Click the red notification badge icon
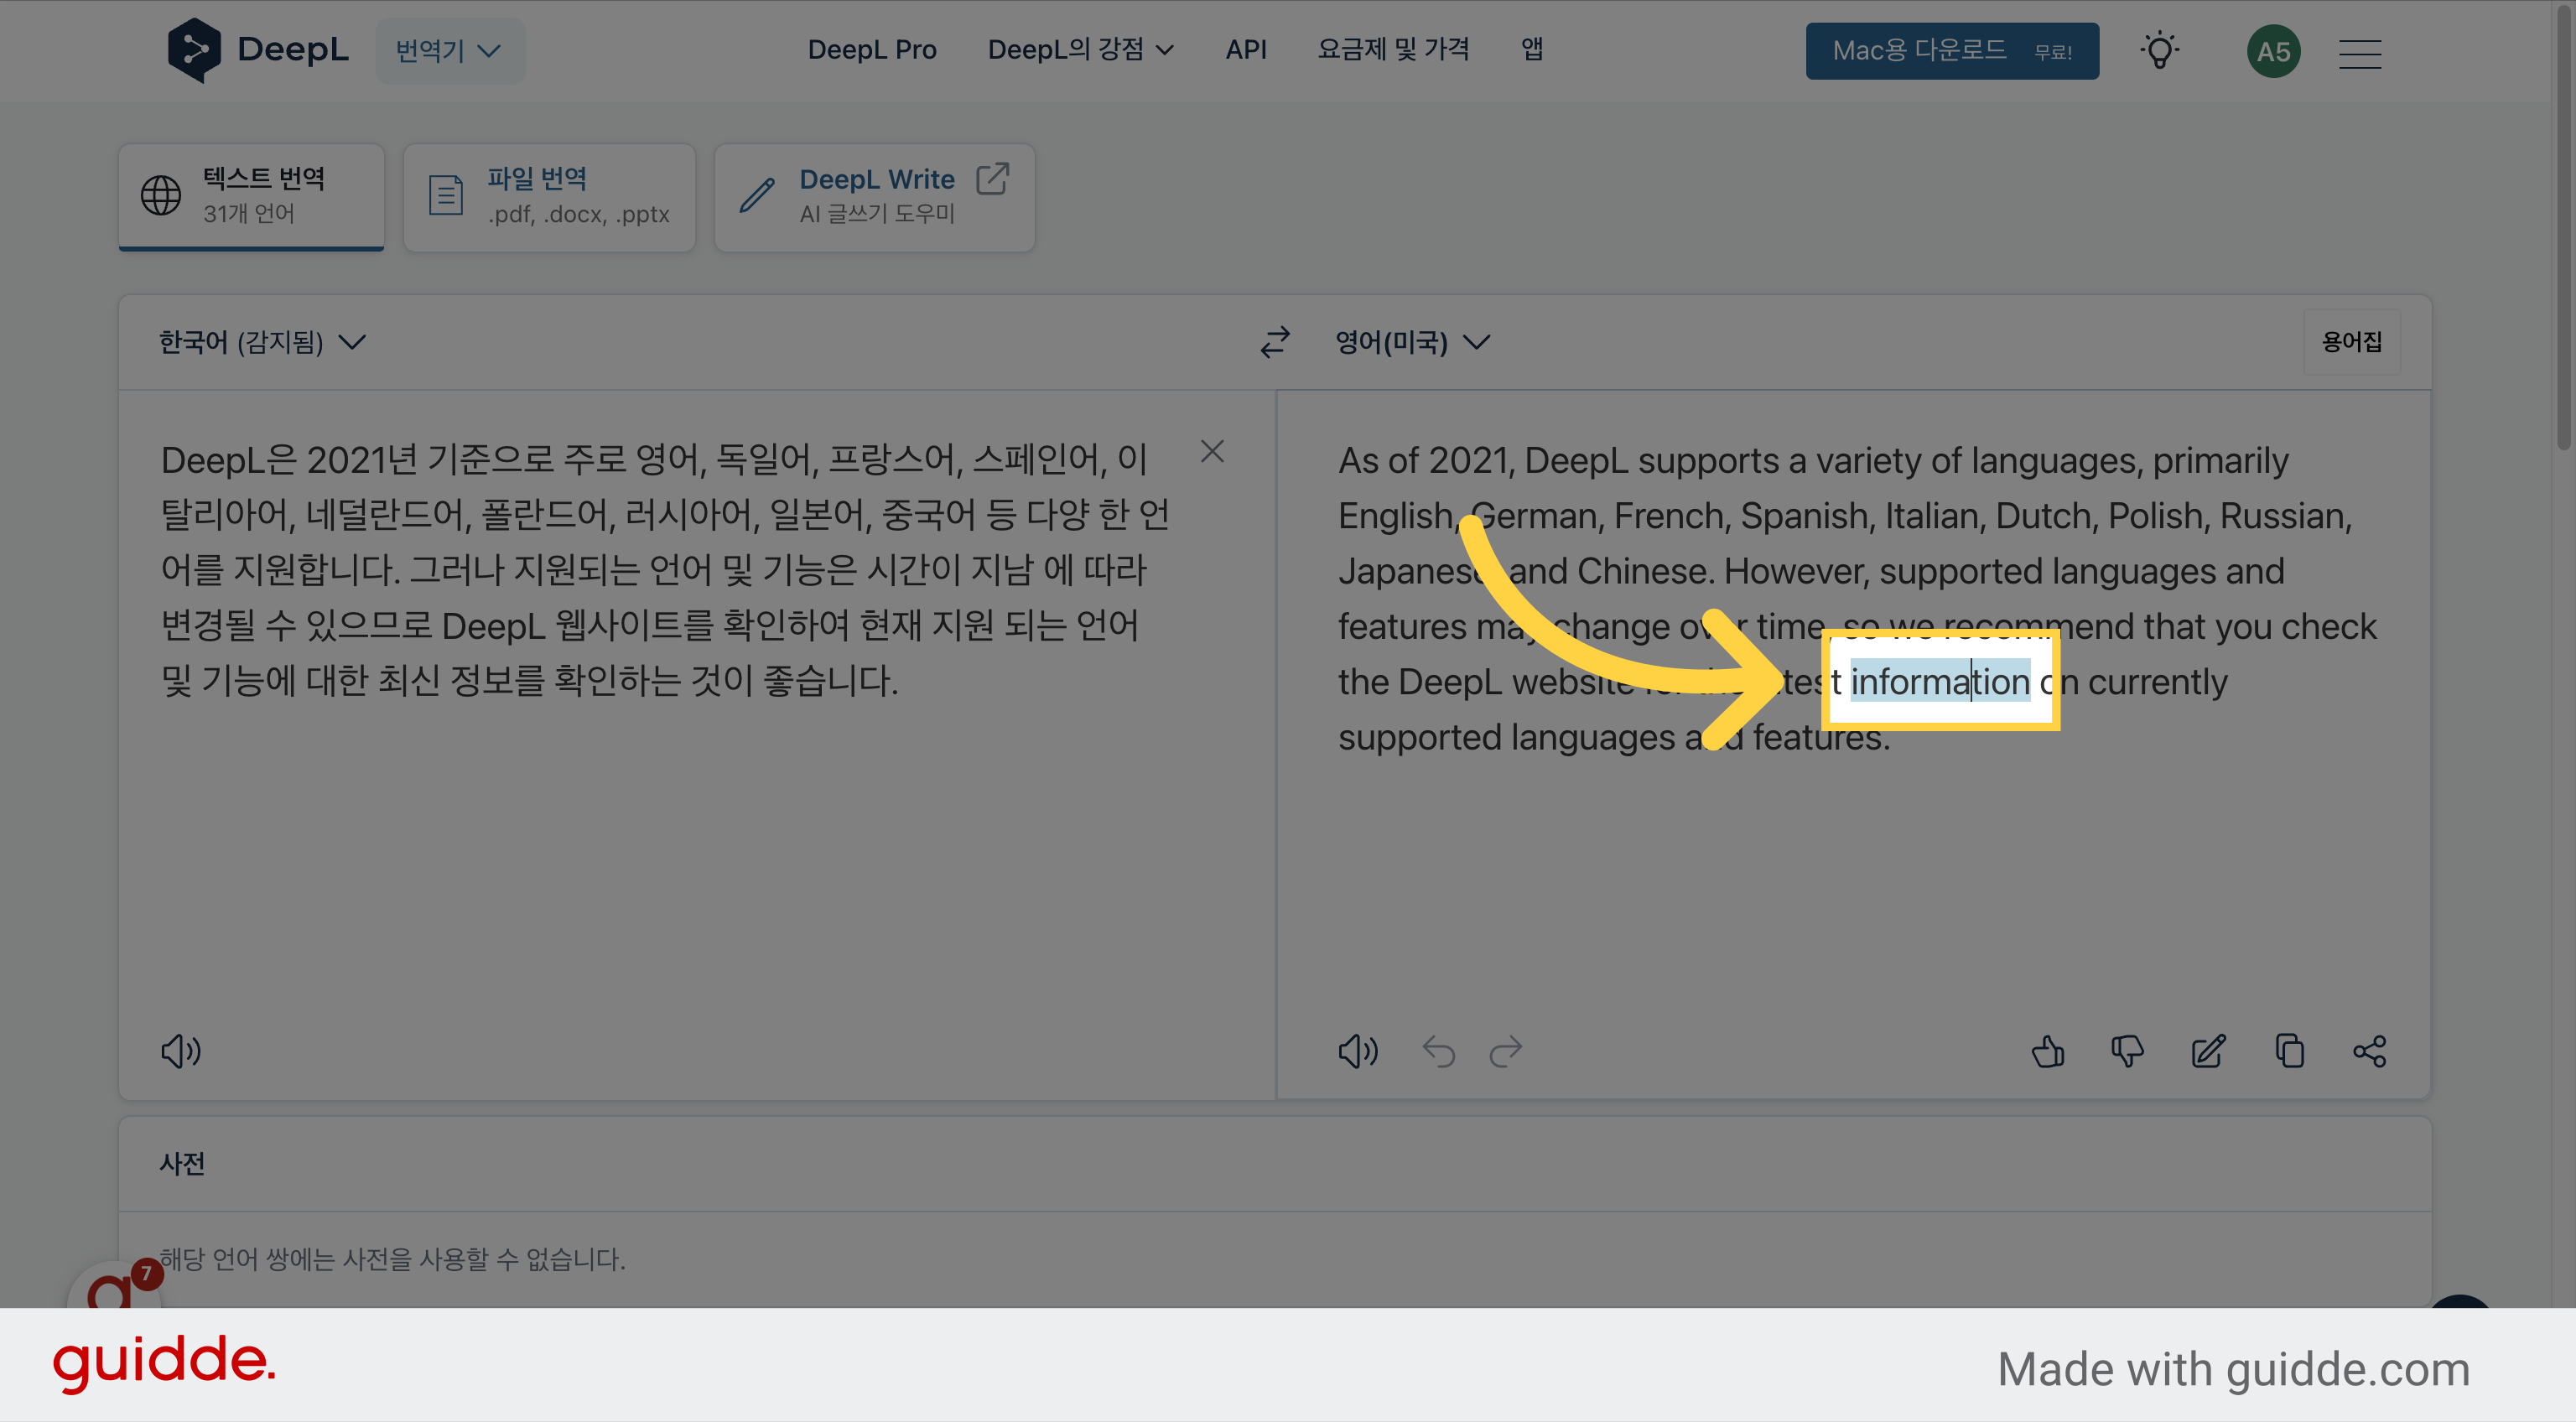 [147, 1273]
